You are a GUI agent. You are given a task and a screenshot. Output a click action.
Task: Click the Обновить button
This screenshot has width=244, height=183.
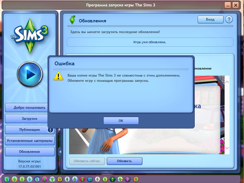124,161
